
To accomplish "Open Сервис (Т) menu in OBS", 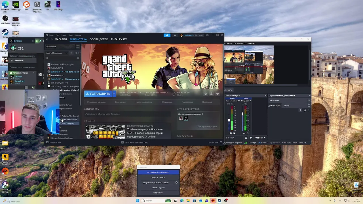I will [238, 44].
